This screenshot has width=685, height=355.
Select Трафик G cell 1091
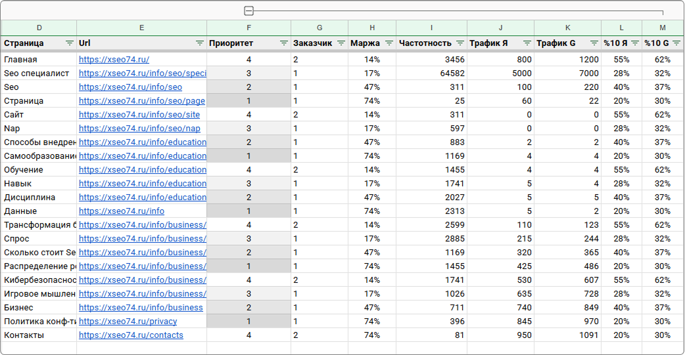[x=567, y=335]
